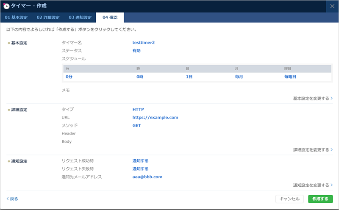Click the 基本設定を変更する link

(x=312, y=98)
